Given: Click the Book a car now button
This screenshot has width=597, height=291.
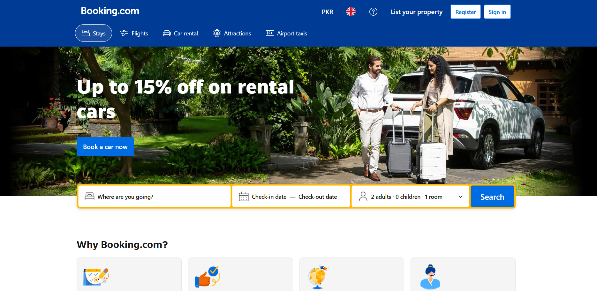Looking at the screenshot, I should (x=105, y=147).
